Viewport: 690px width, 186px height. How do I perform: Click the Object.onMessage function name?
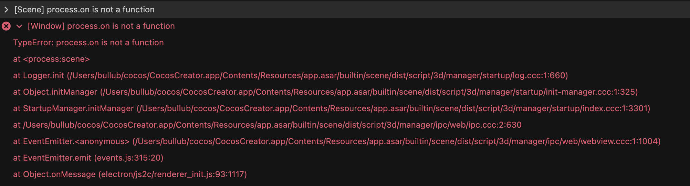59,174
